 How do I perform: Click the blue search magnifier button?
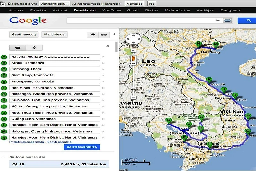pos(248,21)
